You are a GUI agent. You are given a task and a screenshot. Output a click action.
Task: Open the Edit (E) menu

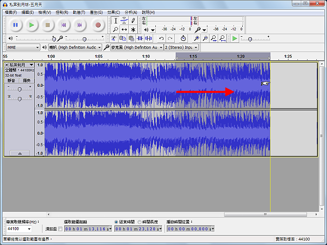pyautogui.click(x=28, y=12)
